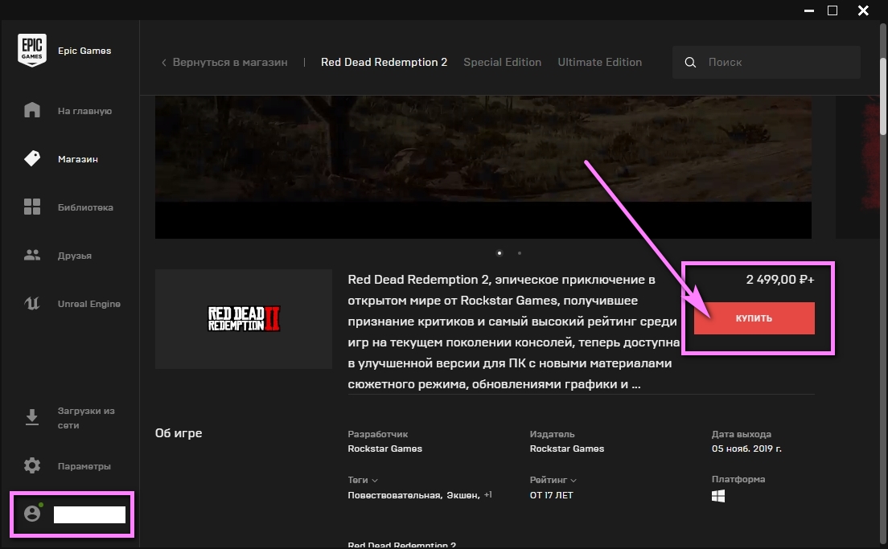Click the Epic Games logo icon
Image resolution: width=888 pixels, height=549 pixels.
[x=32, y=51]
